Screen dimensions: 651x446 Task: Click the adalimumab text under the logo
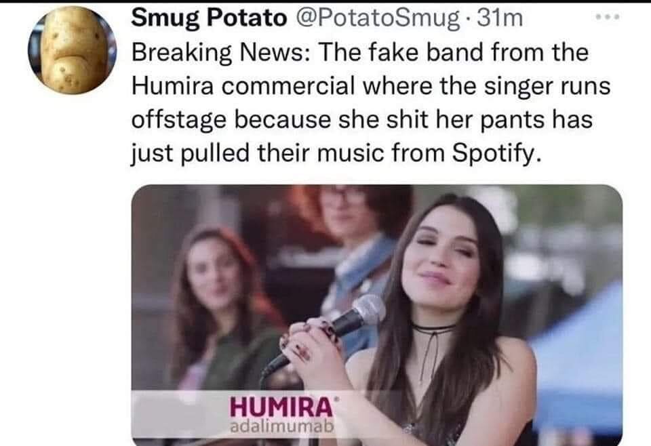tap(281, 426)
